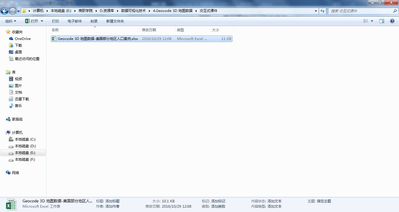
Task: Click the Back navigation arrow
Action: (x=4, y=11)
